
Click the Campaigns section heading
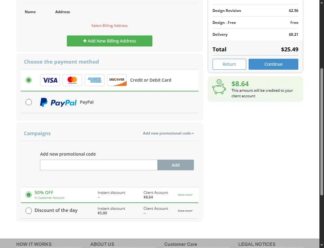point(37,133)
